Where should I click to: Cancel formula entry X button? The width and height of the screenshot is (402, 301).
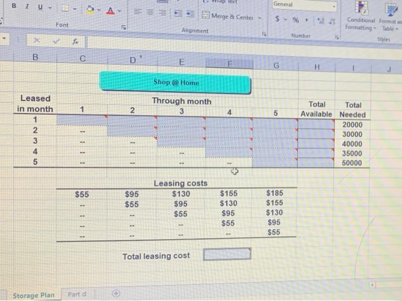tap(37, 40)
